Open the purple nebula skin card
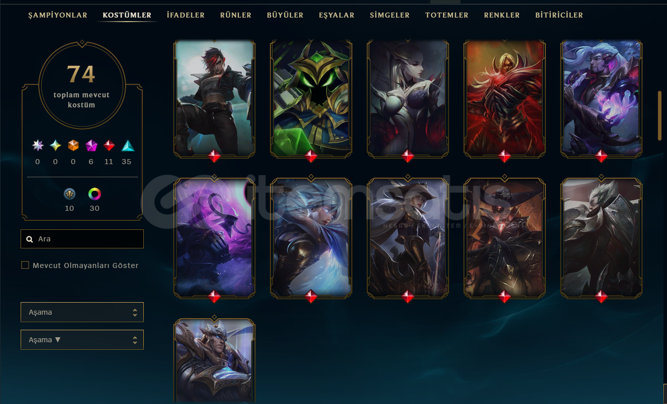 point(215,237)
